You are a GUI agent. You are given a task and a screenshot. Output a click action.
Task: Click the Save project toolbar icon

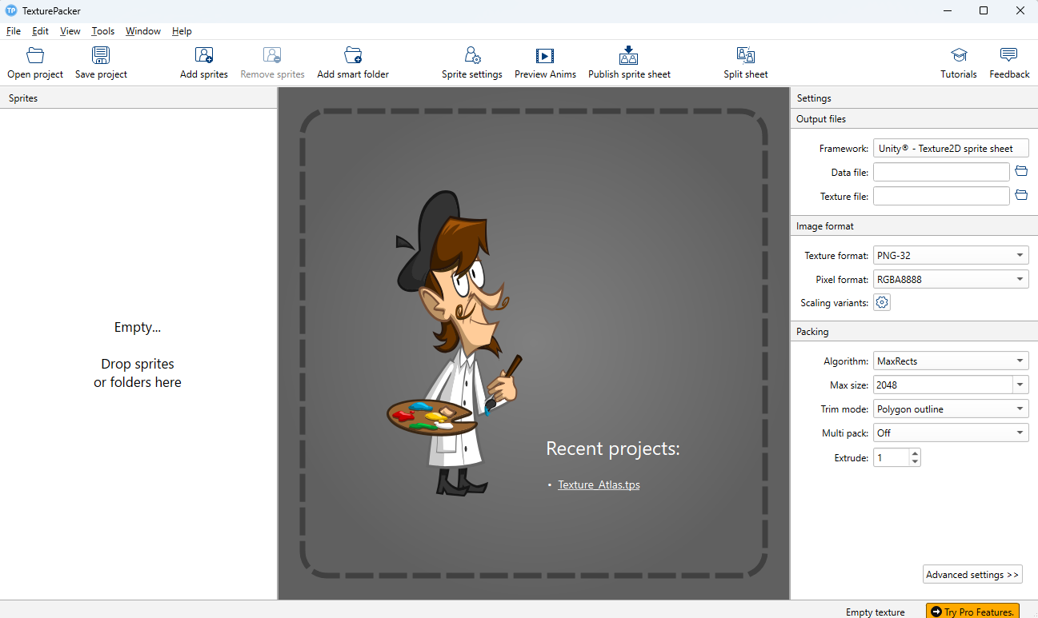pos(101,56)
